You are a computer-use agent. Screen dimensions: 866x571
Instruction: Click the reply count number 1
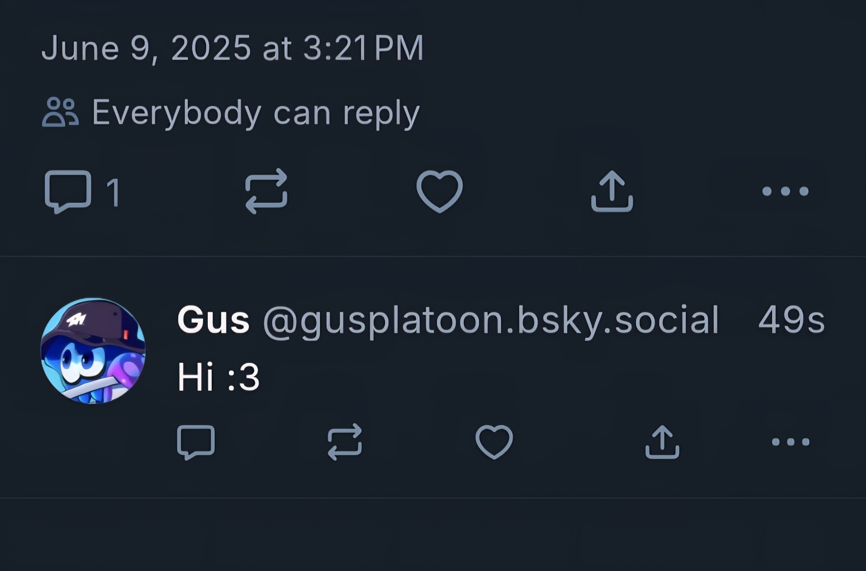113,192
